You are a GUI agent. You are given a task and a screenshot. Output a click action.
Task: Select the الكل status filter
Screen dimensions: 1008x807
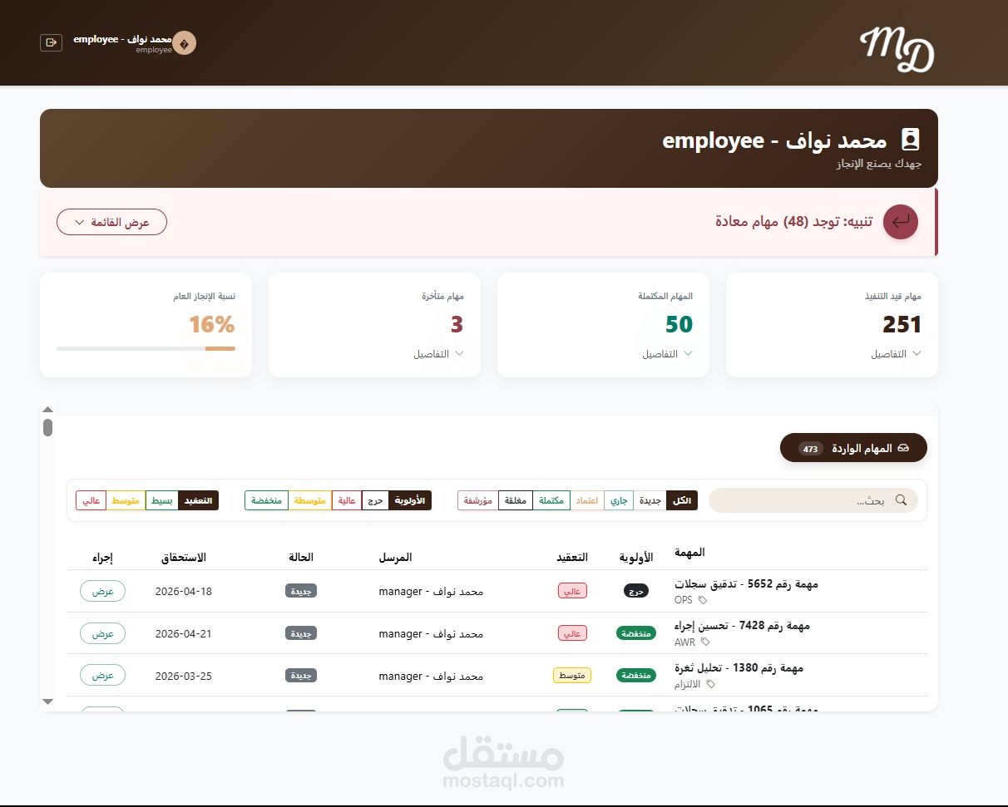tap(681, 500)
